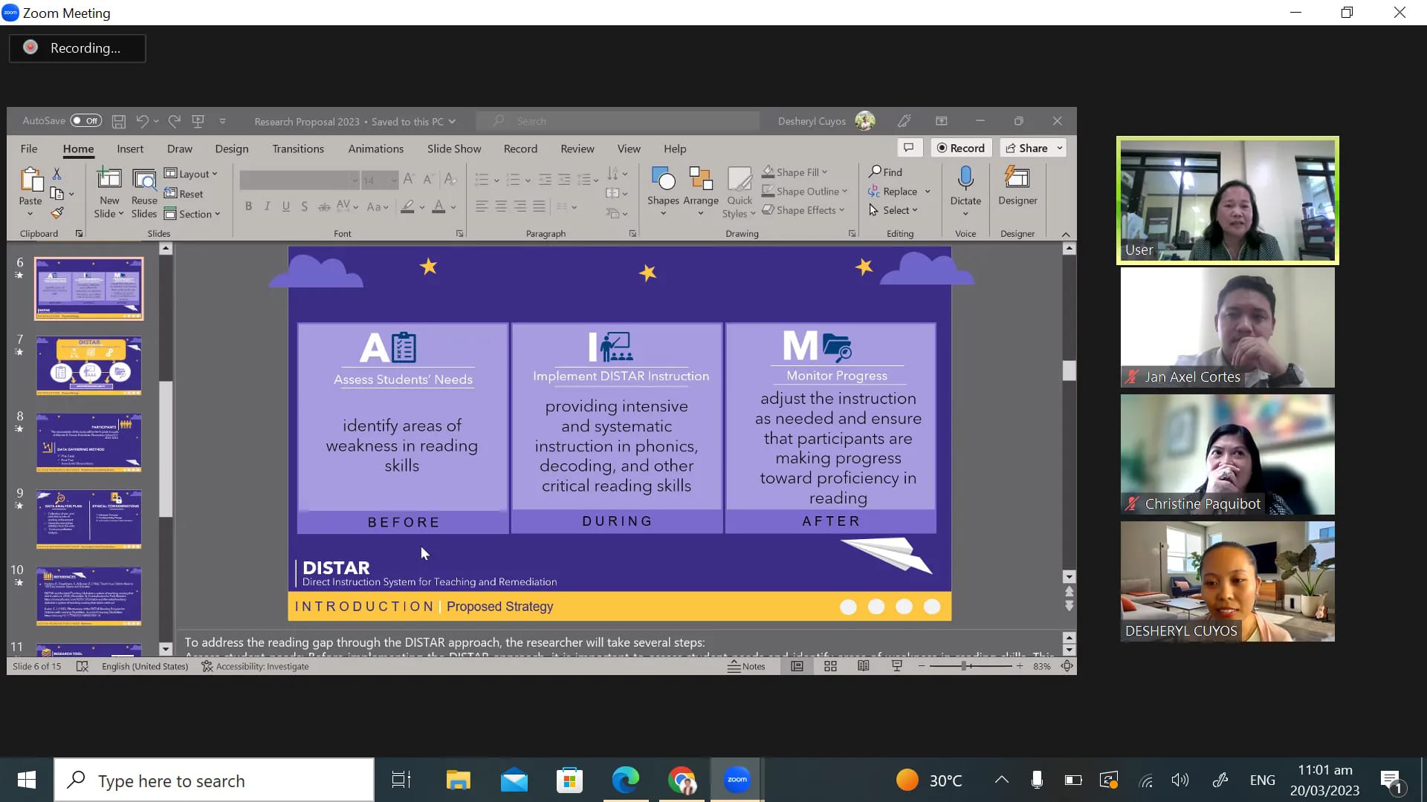Toggle Bold formatting button
Screen dimensions: 1427x802
pyautogui.click(x=248, y=206)
